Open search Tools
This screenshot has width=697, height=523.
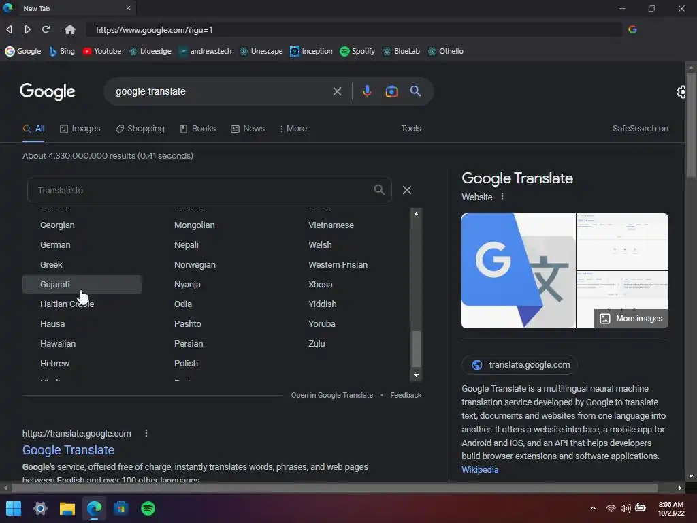click(410, 129)
